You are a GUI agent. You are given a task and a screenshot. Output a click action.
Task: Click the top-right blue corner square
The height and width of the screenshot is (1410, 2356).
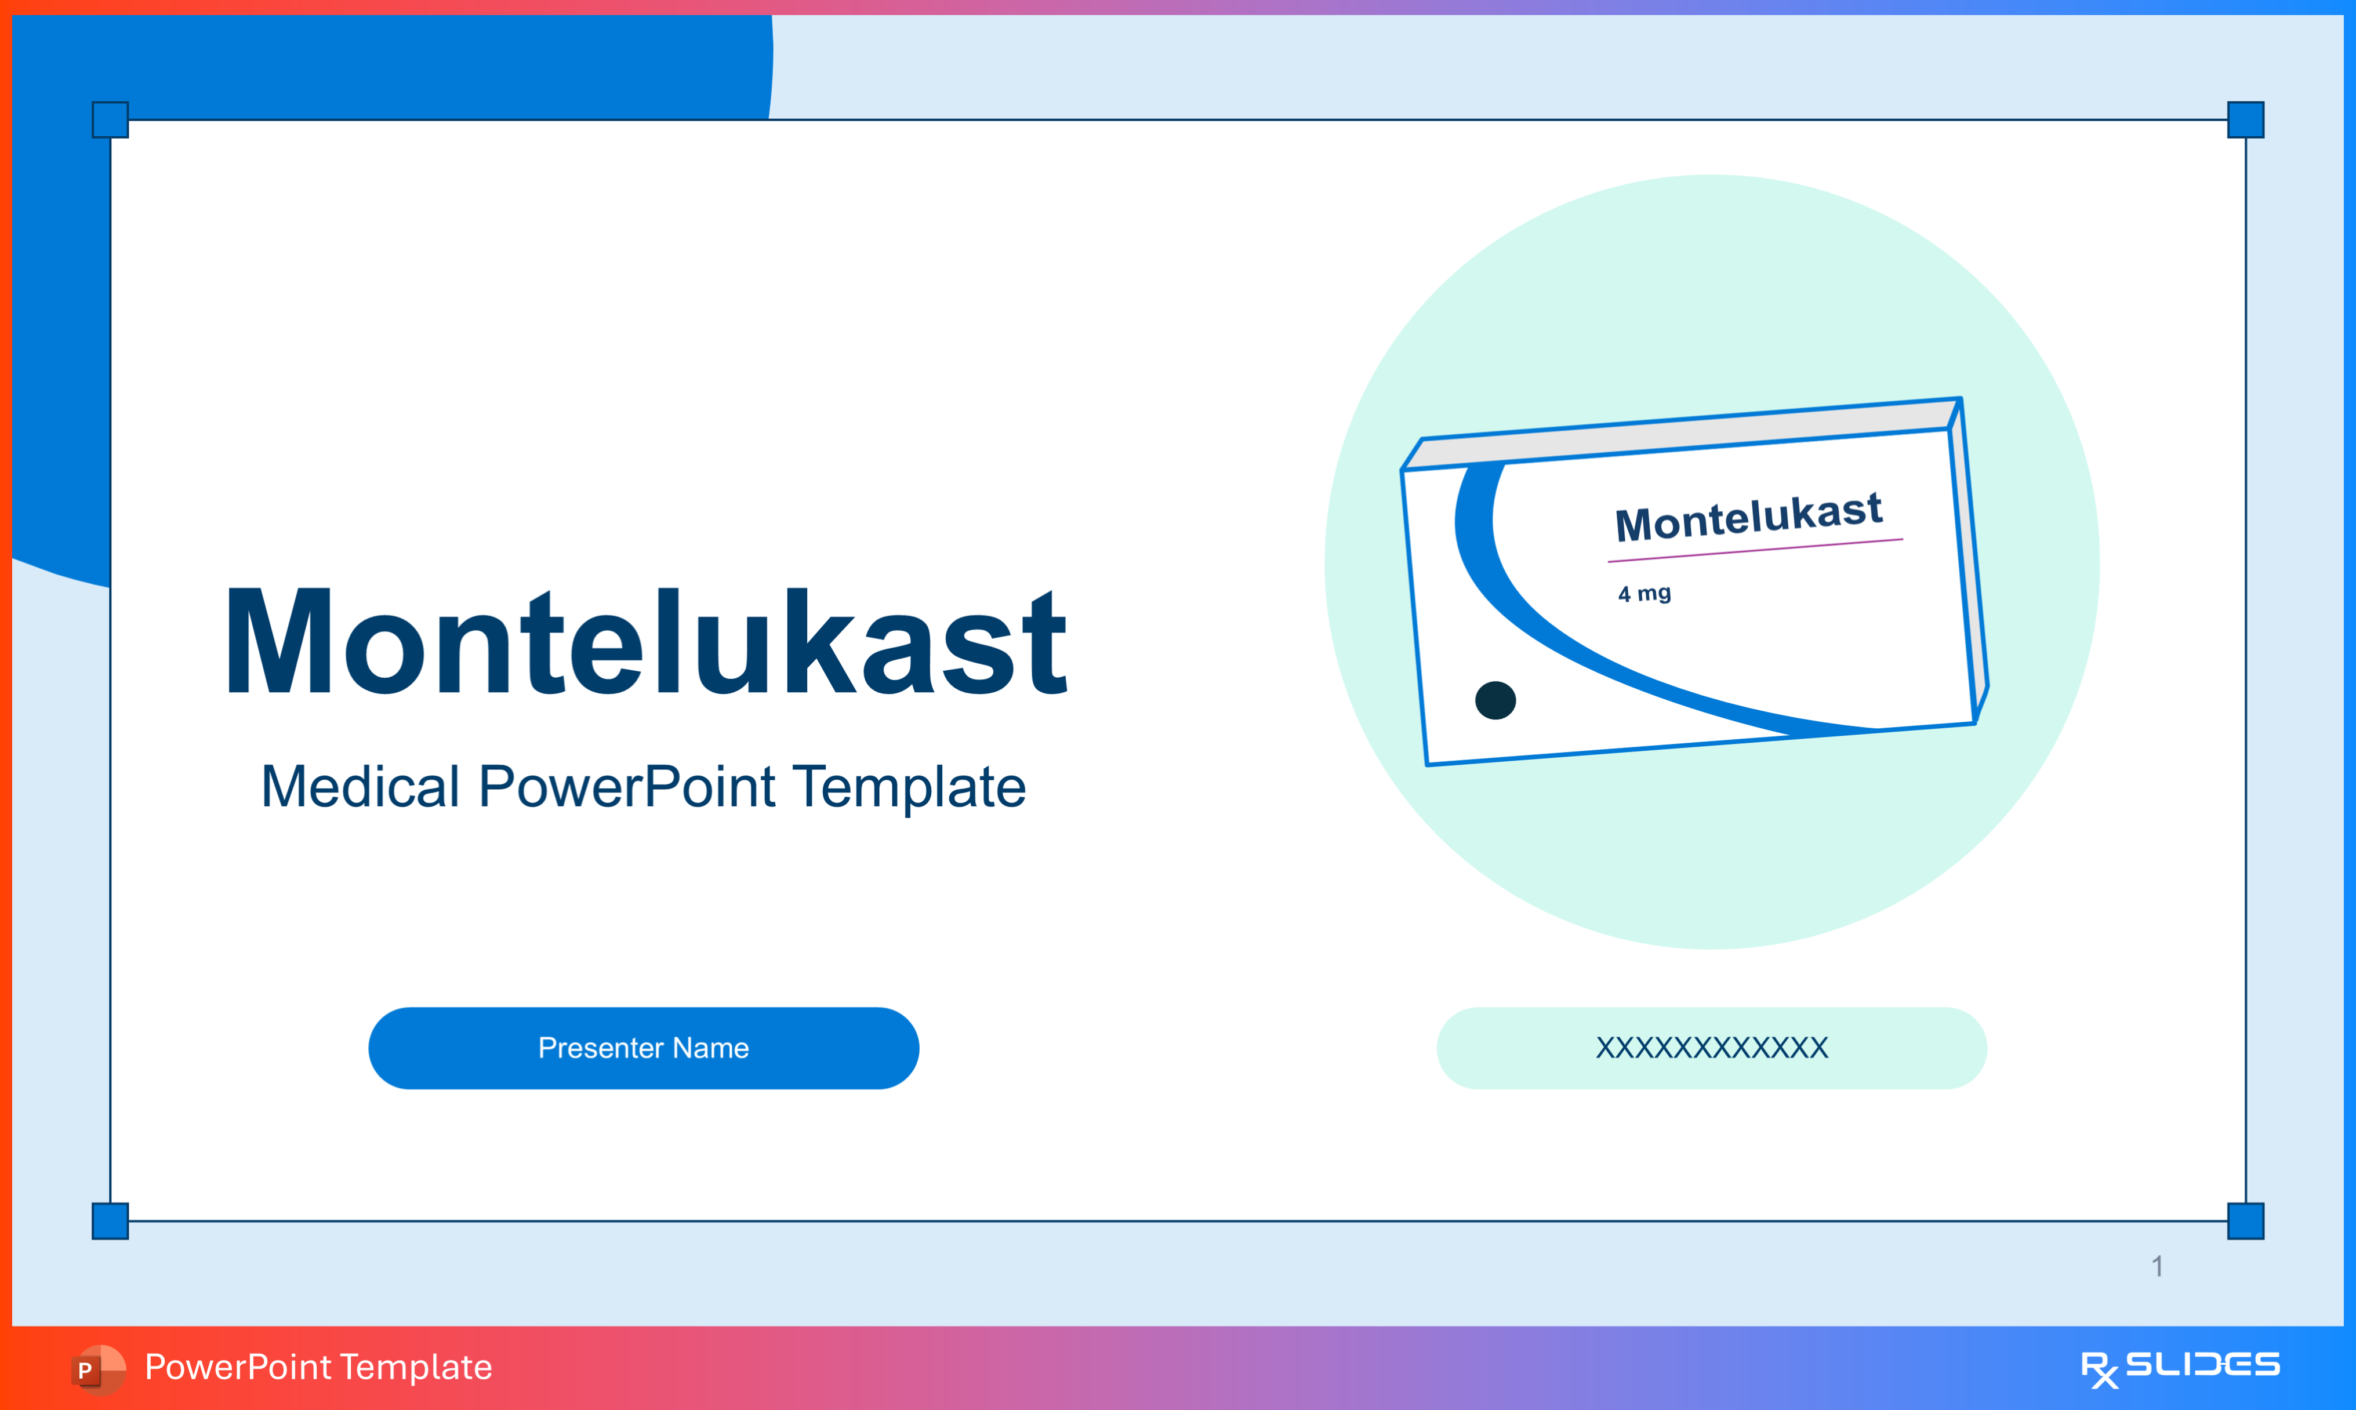tap(2245, 119)
